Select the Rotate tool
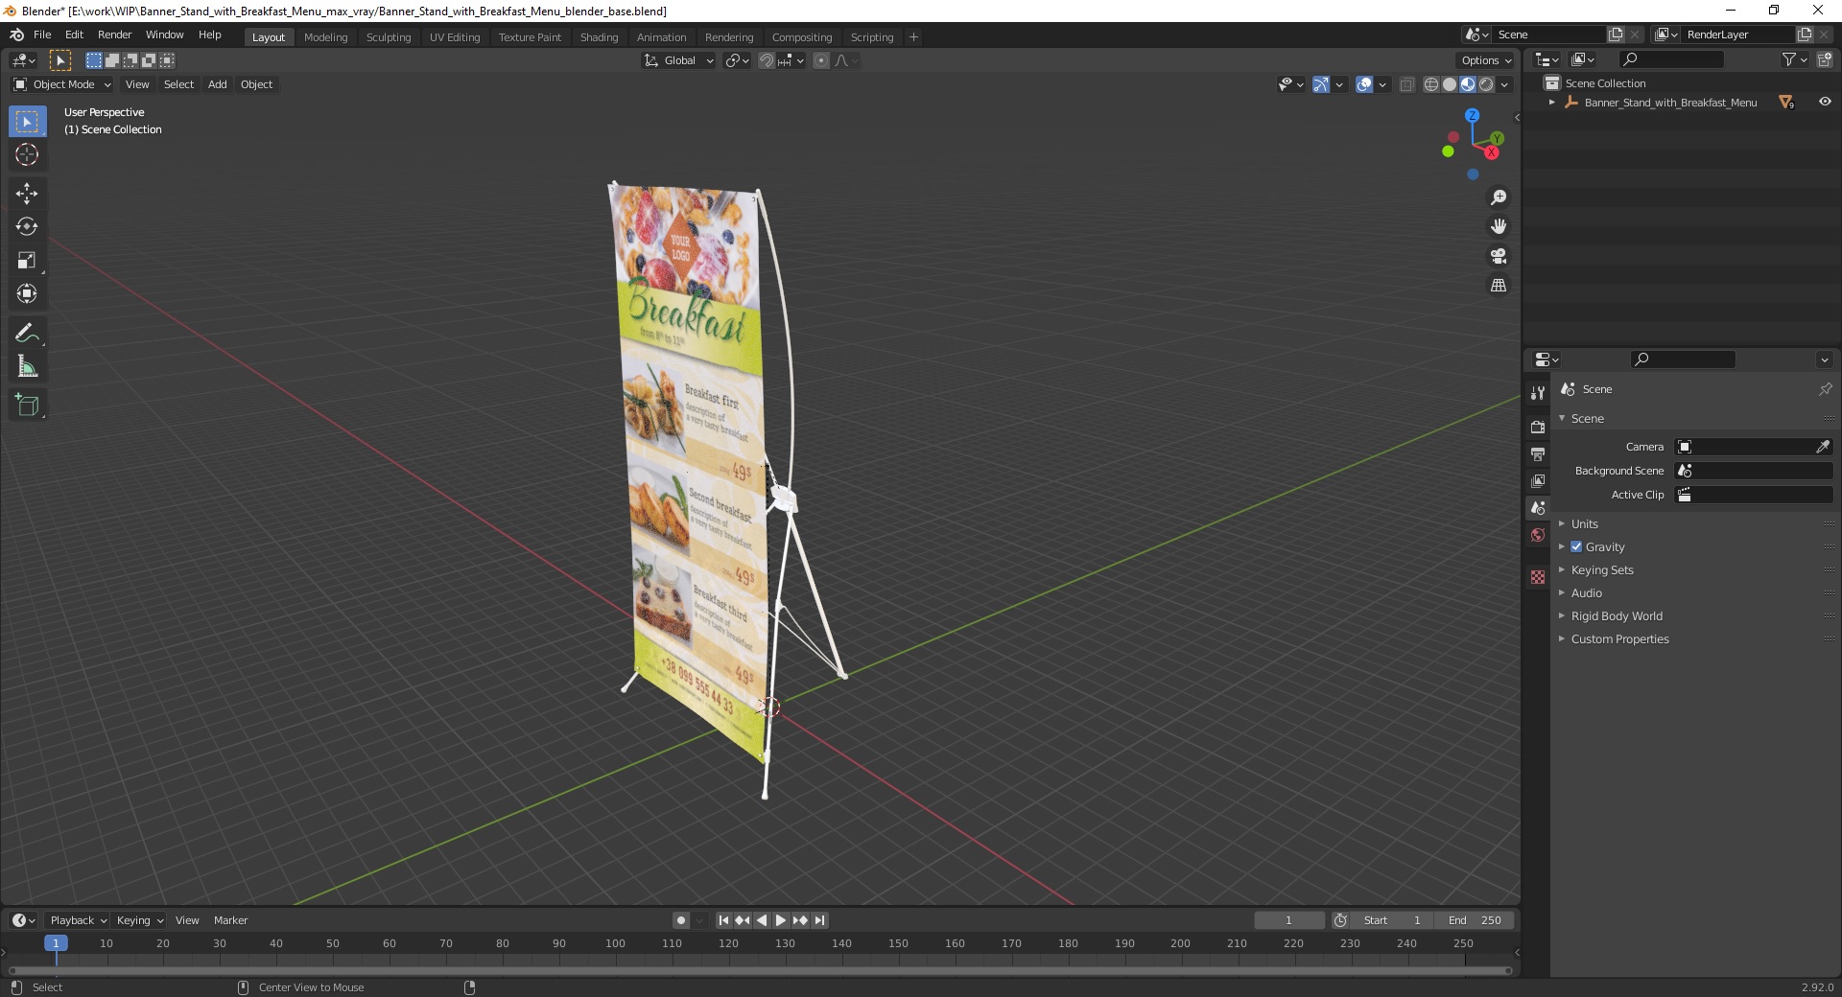This screenshot has width=1842, height=997. [27, 227]
